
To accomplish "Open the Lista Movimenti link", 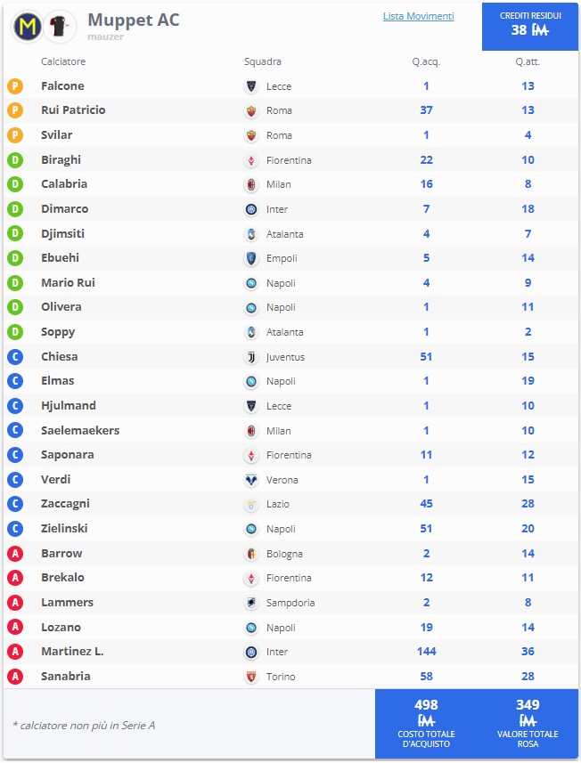I will pyautogui.click(x=418, y=16).
